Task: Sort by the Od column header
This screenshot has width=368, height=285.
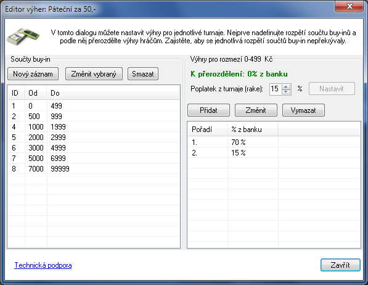Action: click(36, 93)
